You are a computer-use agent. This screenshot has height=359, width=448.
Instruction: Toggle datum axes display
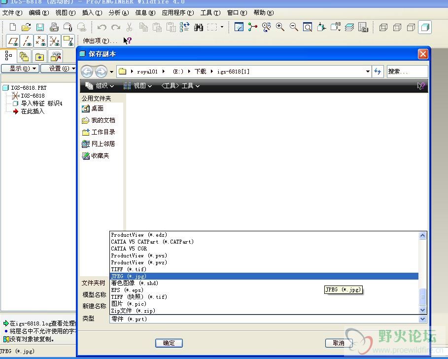click(x=27, y=41)
